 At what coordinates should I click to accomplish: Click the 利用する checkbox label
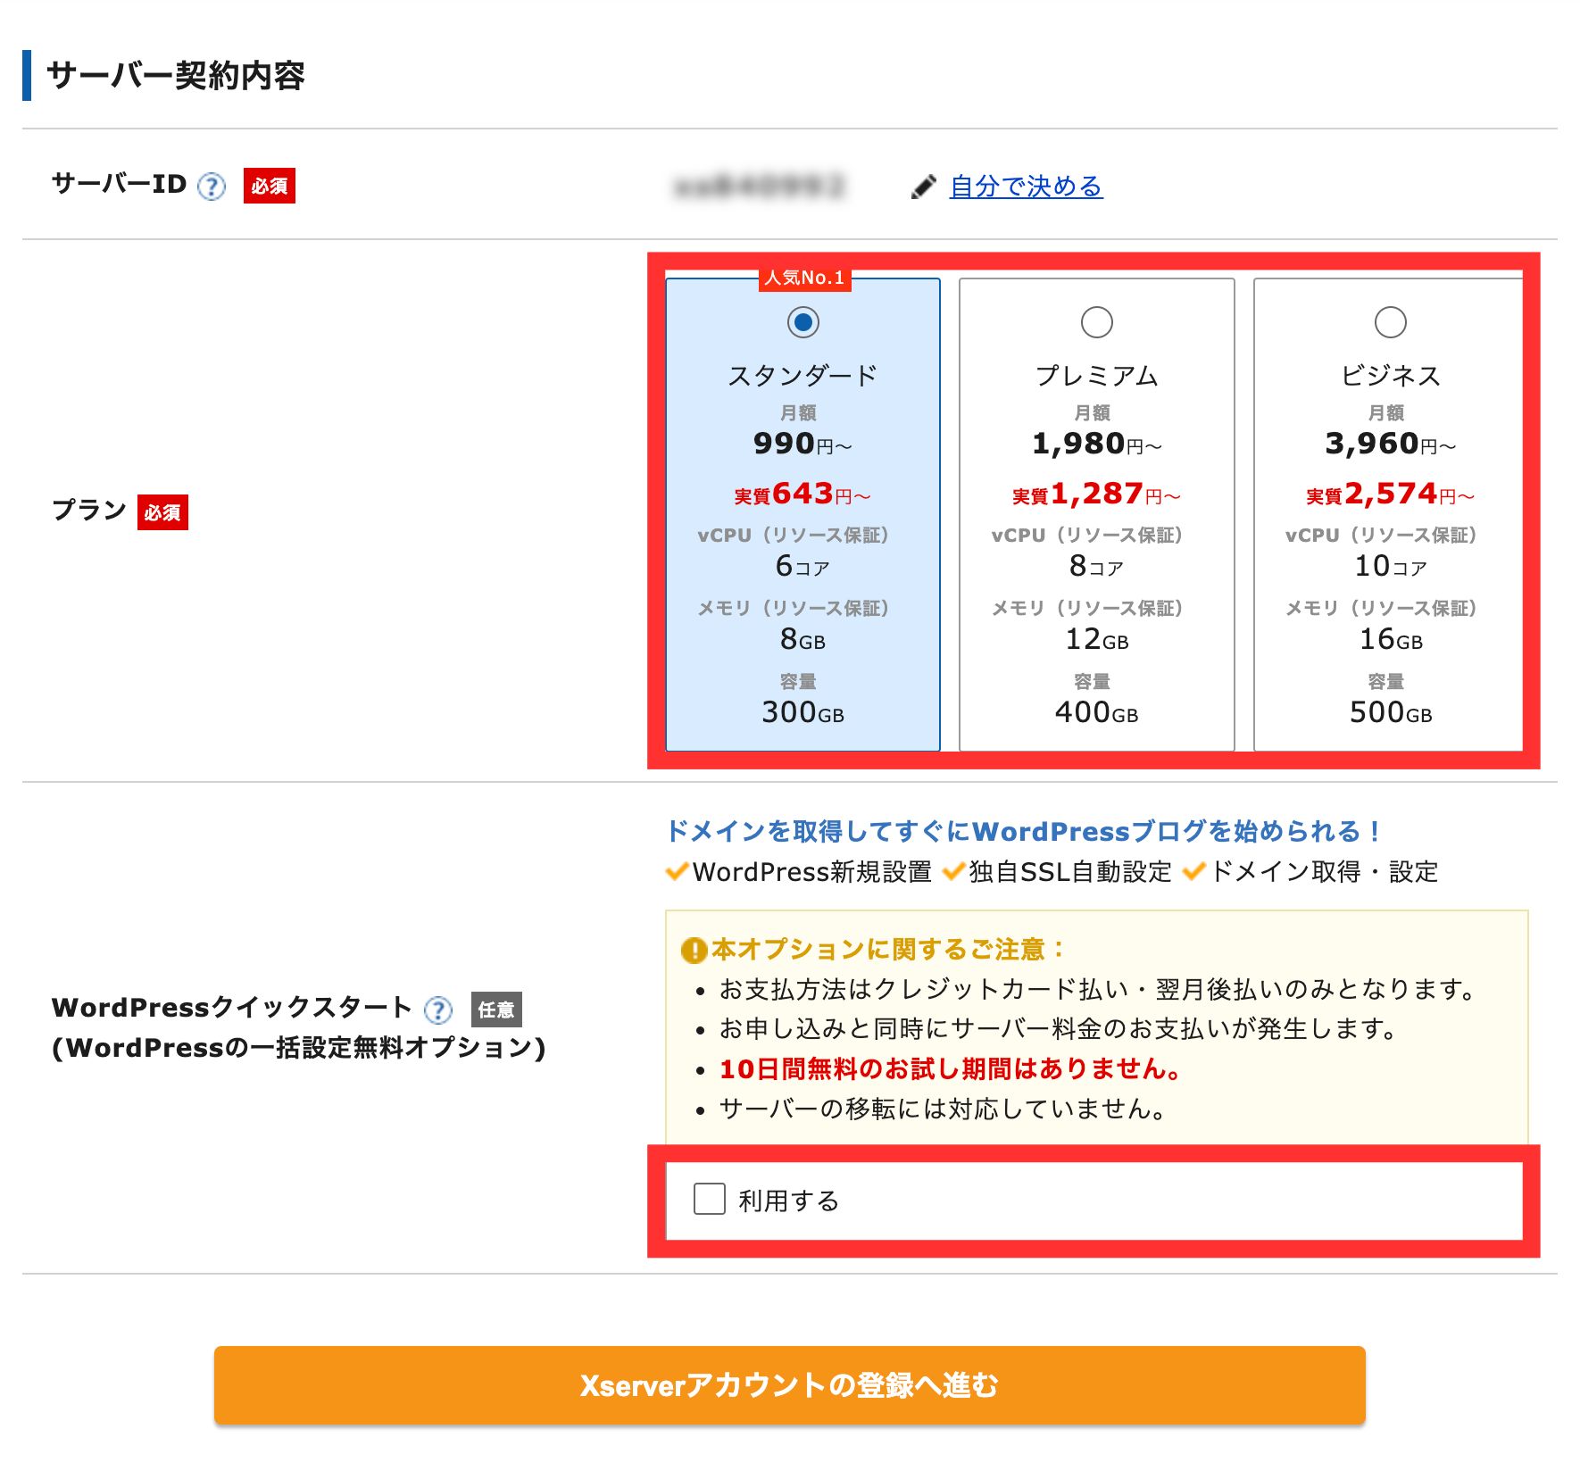click(x=788, y=1201)
